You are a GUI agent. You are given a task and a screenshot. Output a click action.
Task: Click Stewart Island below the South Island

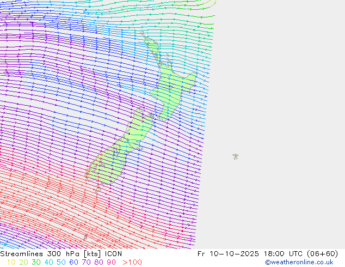pos(98,190)
